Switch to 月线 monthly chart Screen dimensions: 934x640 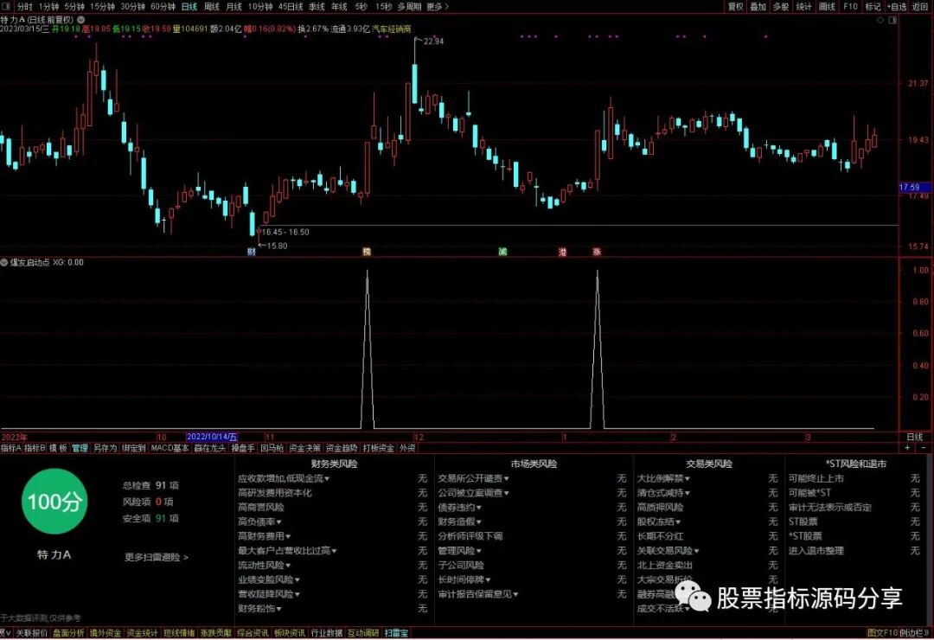[234, 7]
